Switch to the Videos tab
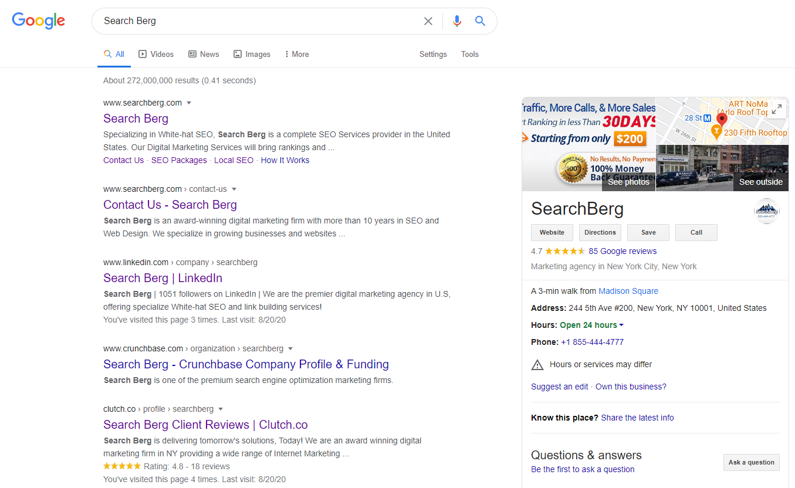The image size is (795, 488). click(156, 54)
